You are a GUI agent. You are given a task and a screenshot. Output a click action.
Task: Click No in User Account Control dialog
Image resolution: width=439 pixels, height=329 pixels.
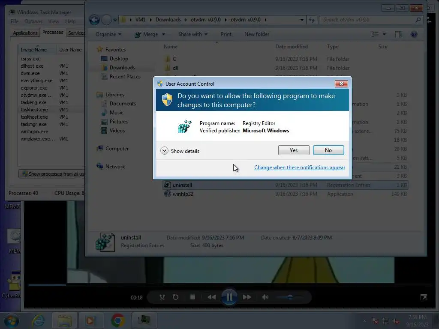click(328, 150)
